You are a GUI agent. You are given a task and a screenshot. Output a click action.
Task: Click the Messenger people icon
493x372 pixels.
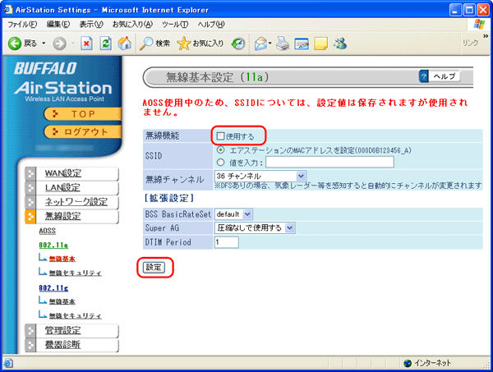[x=340, y=44]
